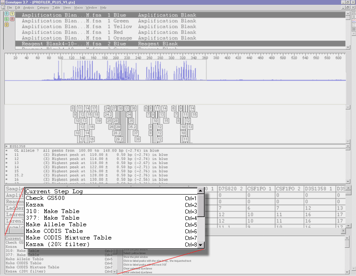The height and width of the screenshot is (276, 356).
Task: Click the D7S820 2 column header
Action: (x=231, y=189)
